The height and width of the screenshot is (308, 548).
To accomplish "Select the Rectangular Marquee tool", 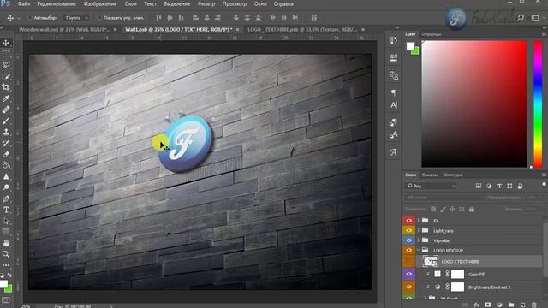I will pos(6,54).
